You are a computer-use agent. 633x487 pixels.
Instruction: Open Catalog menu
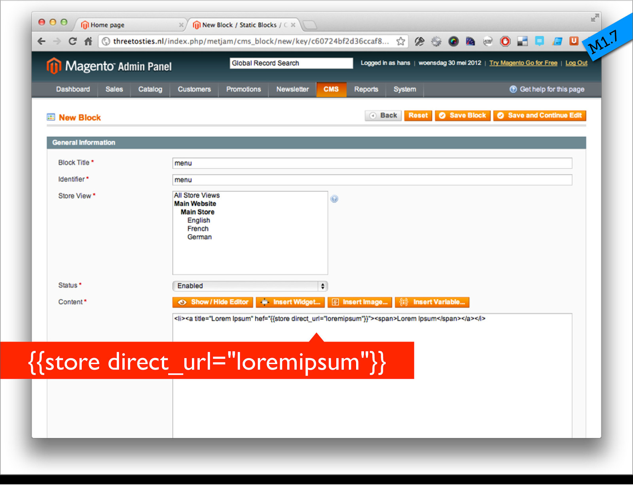point(150,89)
